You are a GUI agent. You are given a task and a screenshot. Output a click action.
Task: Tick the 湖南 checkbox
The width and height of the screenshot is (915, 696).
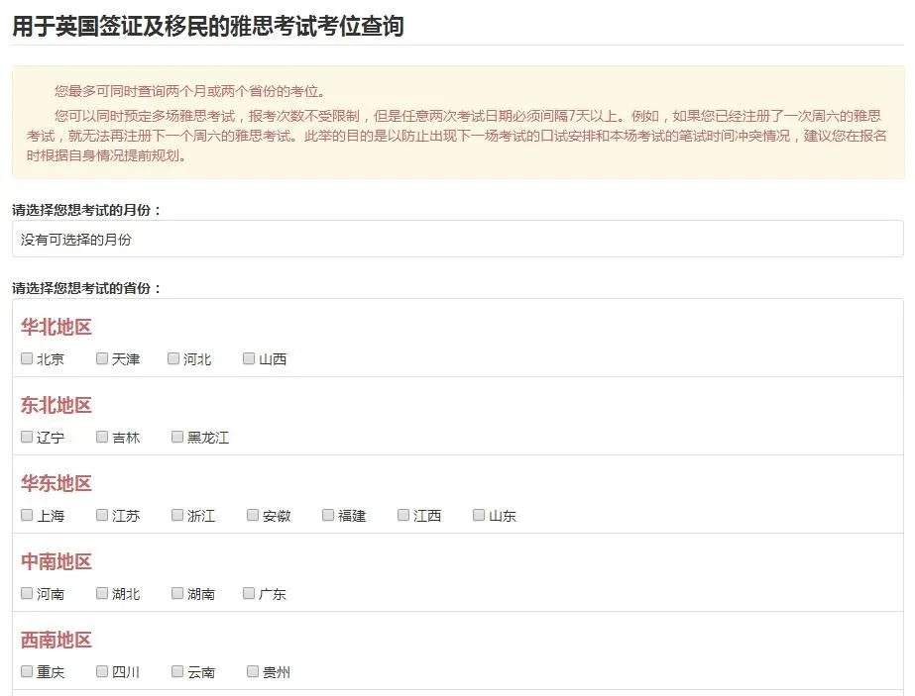pyautogui.click(x=177, y=593)
